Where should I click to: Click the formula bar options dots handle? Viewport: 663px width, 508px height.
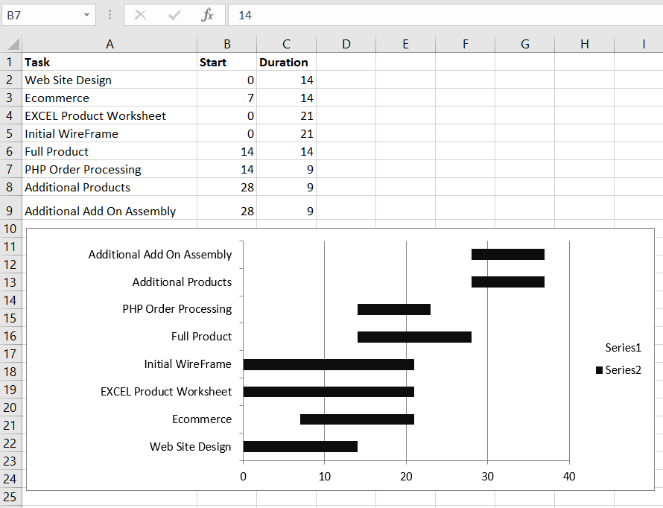(110, 15)
